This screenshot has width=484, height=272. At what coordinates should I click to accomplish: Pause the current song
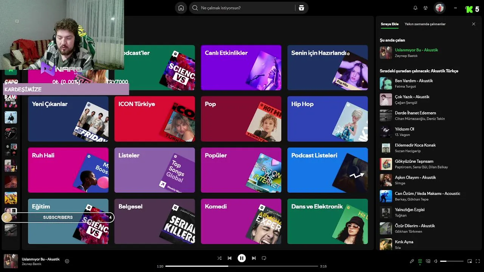point(242,258)
